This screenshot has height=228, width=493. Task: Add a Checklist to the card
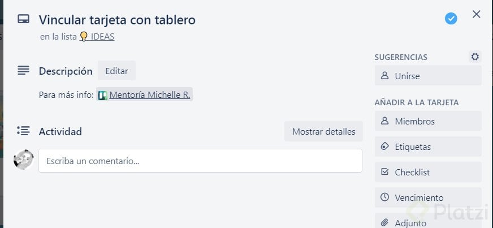(x=428, y=172)
